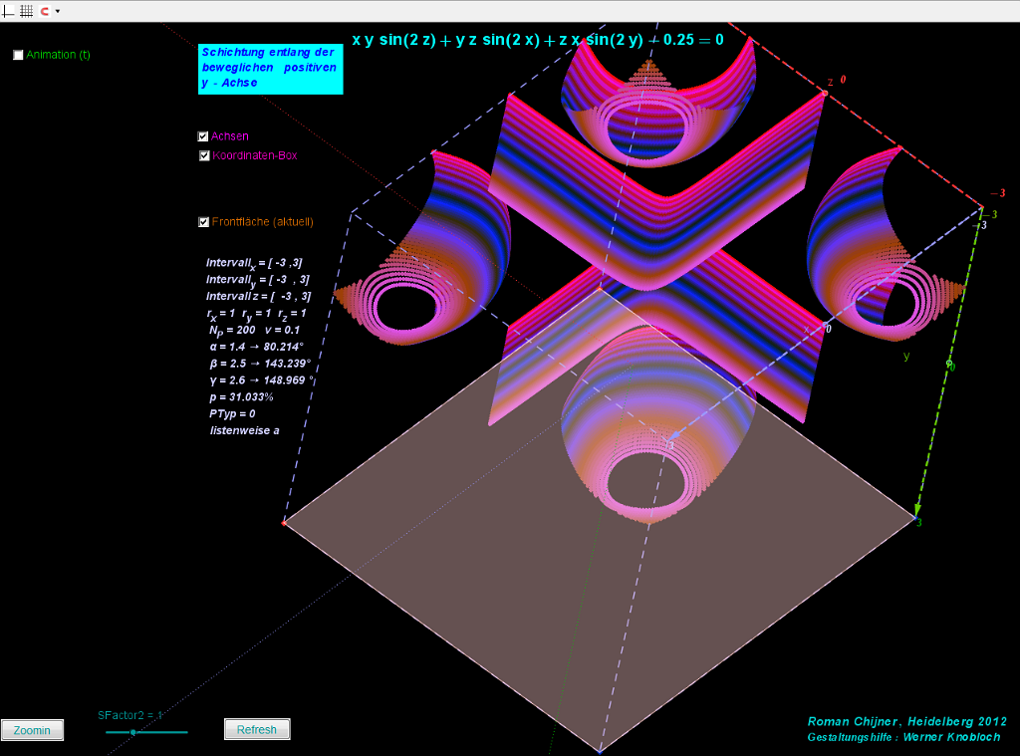
Task: Select the red point at left corner of front plane
Action: [284, 522]
